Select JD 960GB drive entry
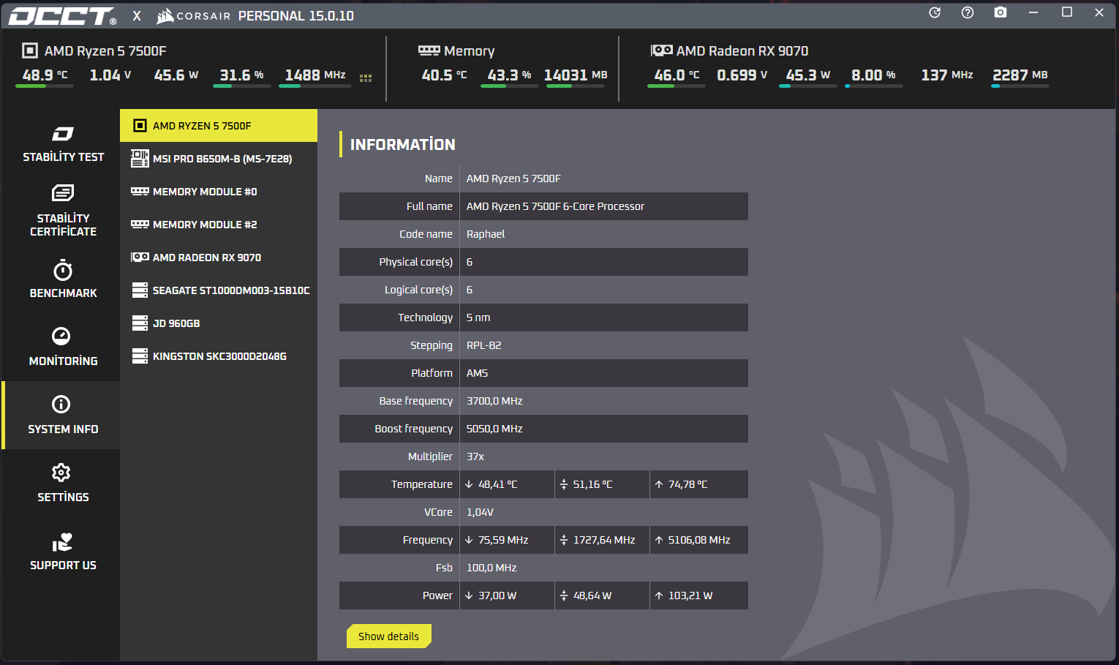1119x665 pixels. (219, 323)
